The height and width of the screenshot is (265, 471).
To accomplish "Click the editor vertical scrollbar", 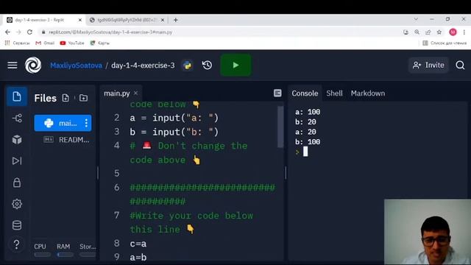I will [x=280, y=127].
